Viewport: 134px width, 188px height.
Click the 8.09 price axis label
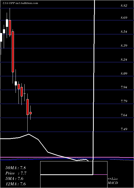(124, 73)
